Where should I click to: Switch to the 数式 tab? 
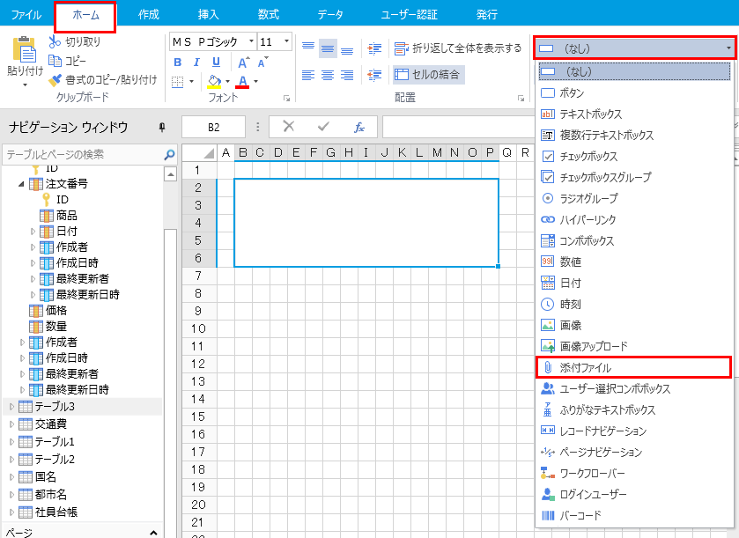click(x=268, y=15)
